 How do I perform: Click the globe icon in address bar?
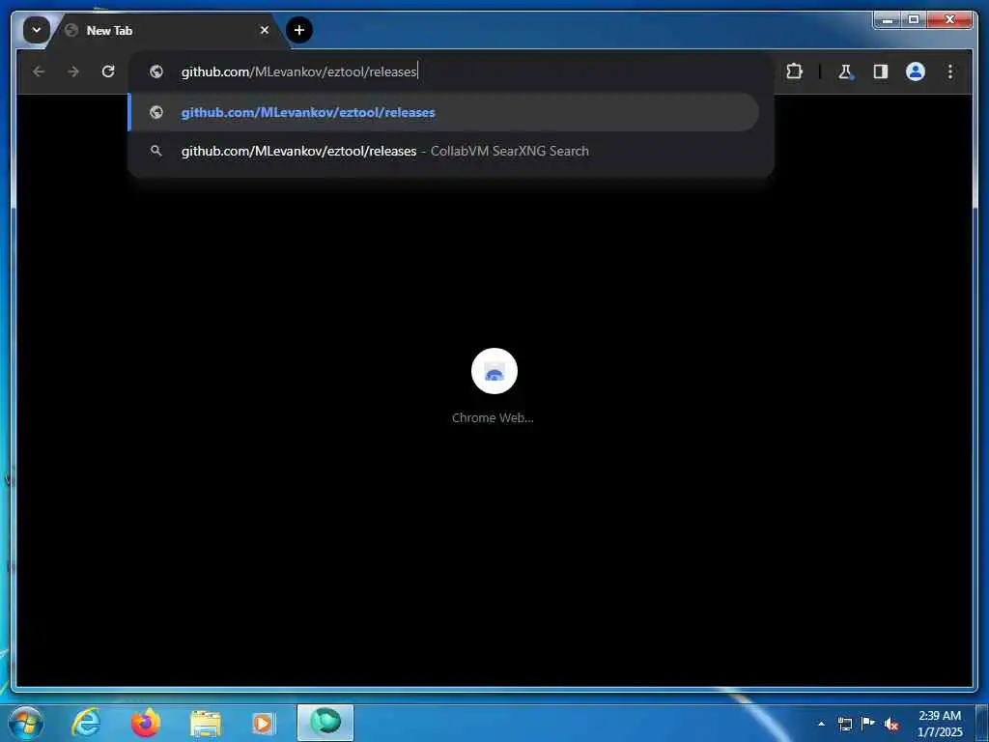click(x=156, y=71)
